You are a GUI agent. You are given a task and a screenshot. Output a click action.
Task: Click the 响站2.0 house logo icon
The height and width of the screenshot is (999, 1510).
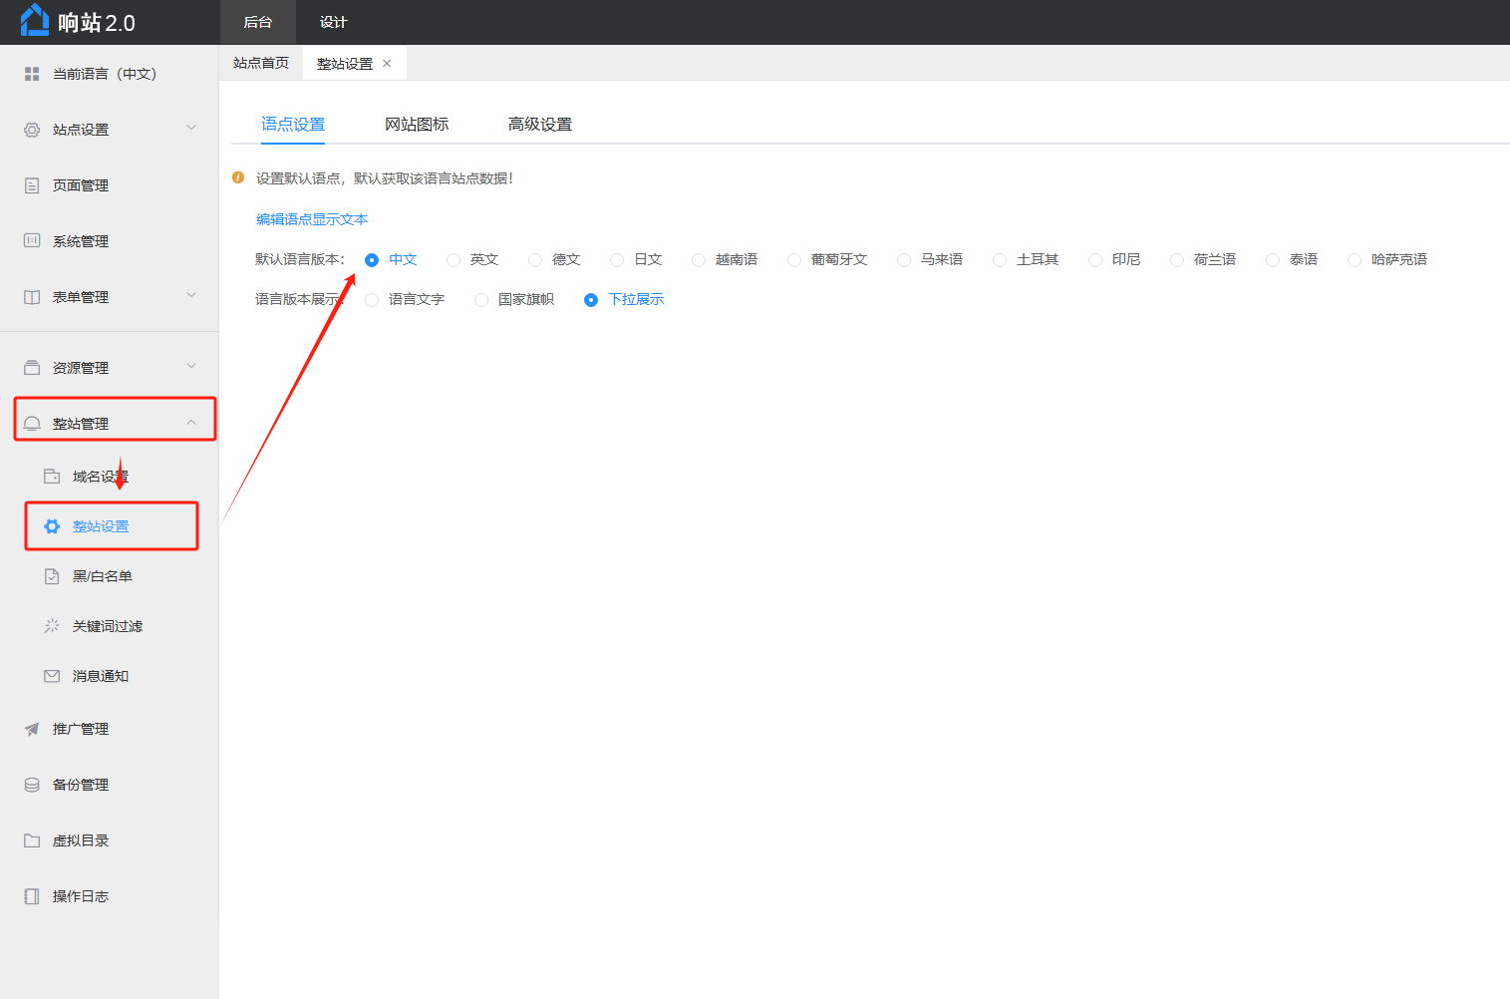point(34,21)
